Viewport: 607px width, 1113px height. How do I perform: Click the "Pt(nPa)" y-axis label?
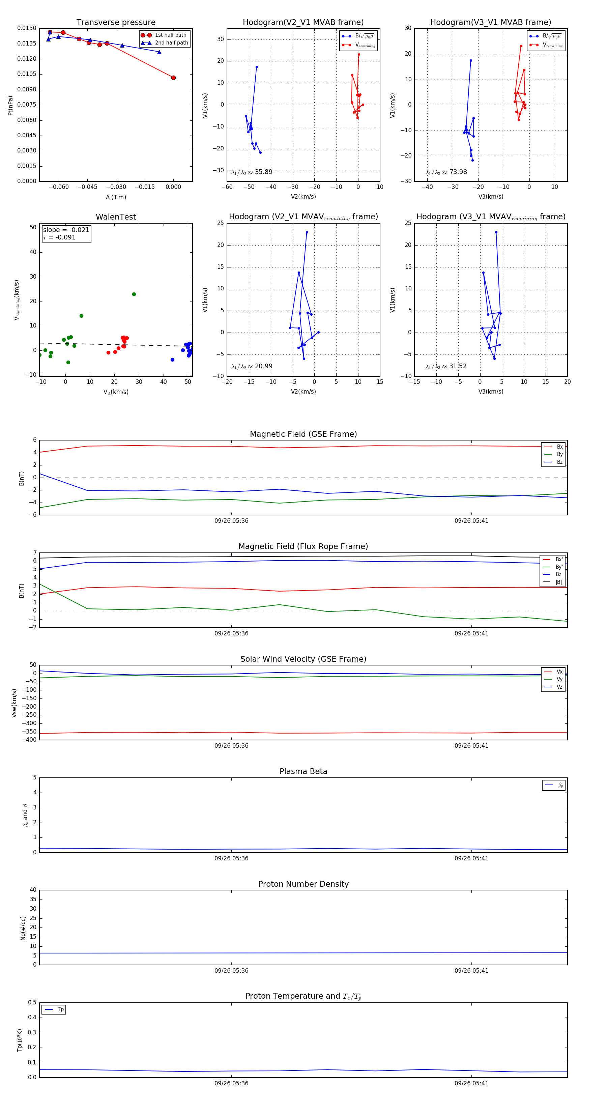(10, 105)
